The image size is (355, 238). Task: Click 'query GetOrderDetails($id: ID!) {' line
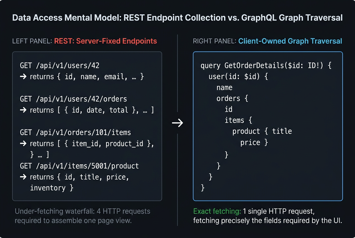point(266,66)
